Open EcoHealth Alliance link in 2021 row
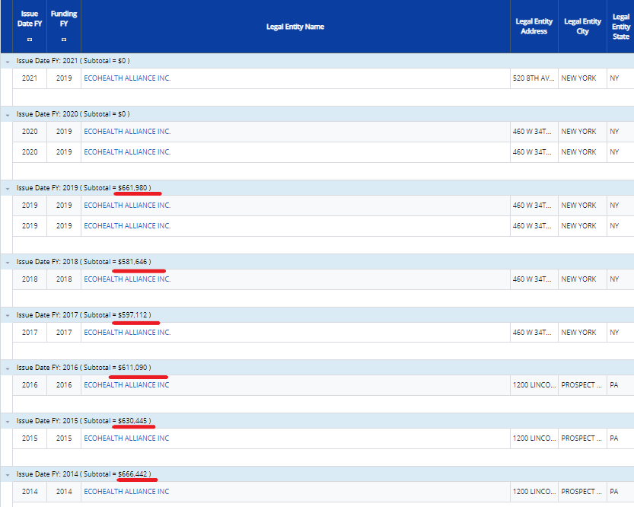 coord(127,78)
